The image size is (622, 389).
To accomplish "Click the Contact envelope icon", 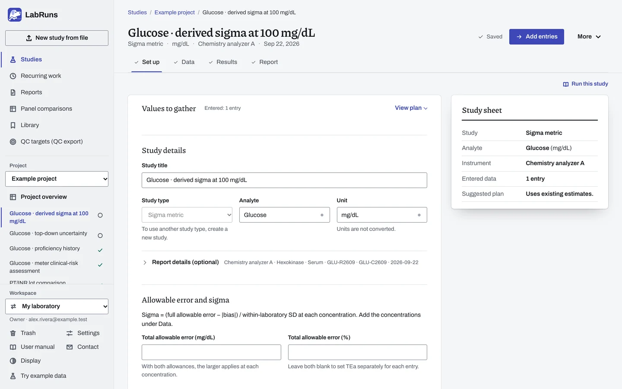I will click(x=70, y=347).
